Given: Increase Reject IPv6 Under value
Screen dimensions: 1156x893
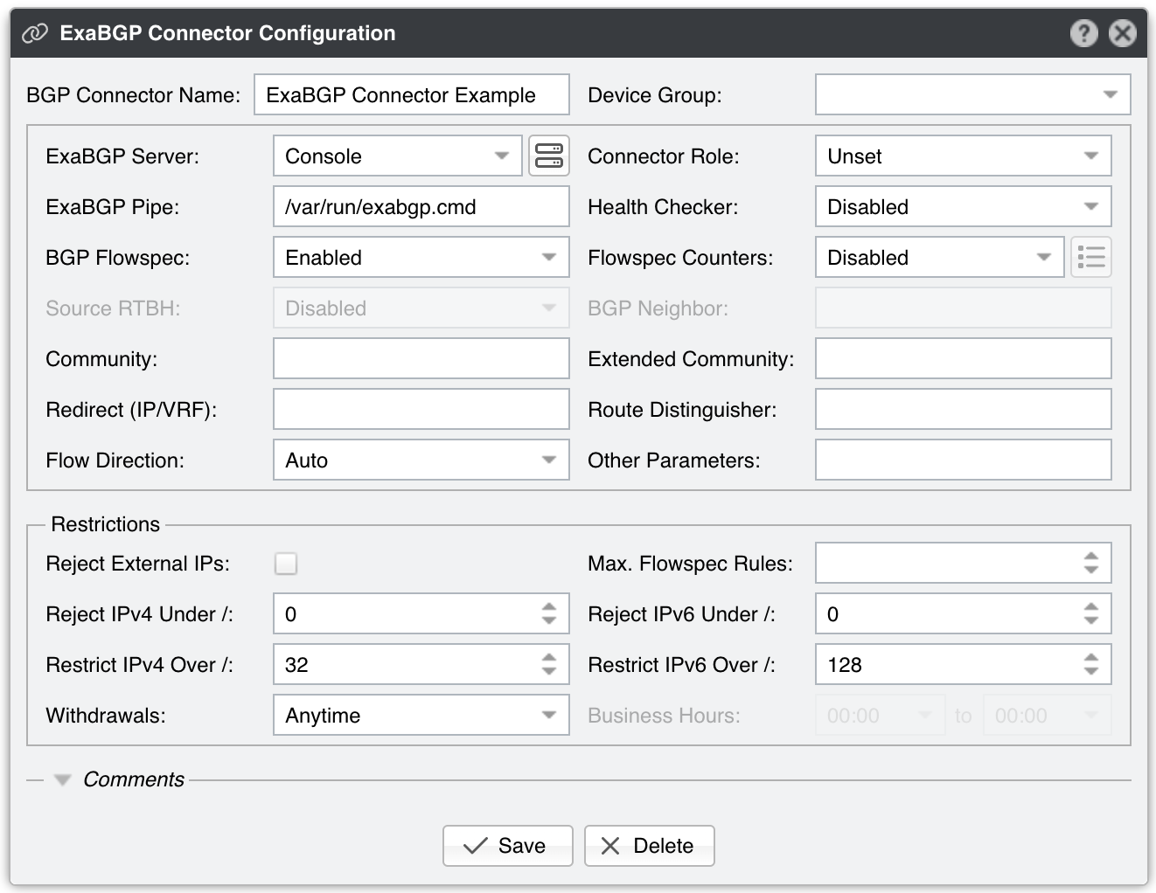Looking at the screenshot, I should (x=1091, y=606).
